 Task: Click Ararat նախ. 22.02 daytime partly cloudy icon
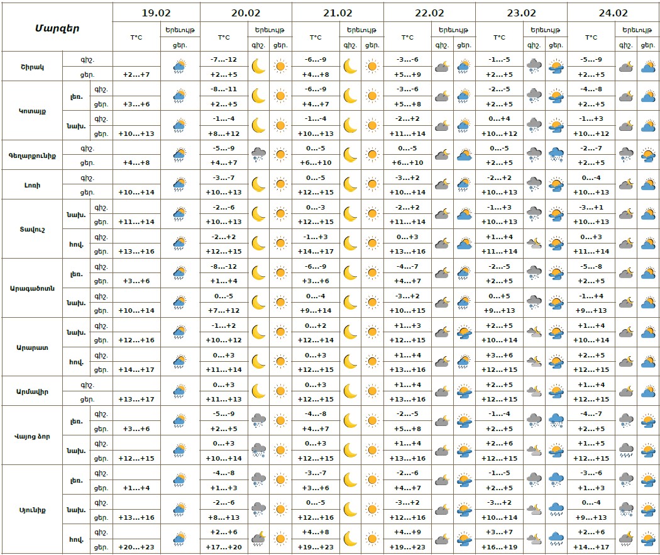point(464,332)
